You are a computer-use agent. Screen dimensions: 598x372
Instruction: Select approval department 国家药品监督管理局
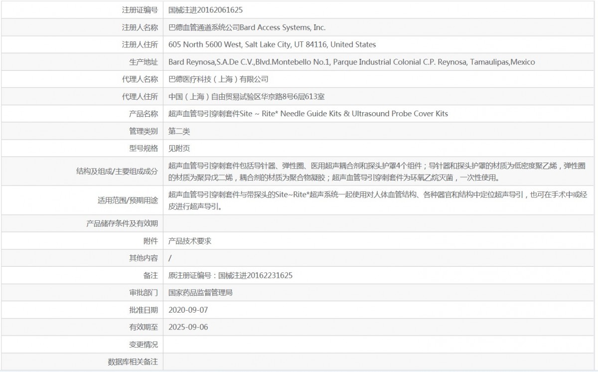coord(200,292)
